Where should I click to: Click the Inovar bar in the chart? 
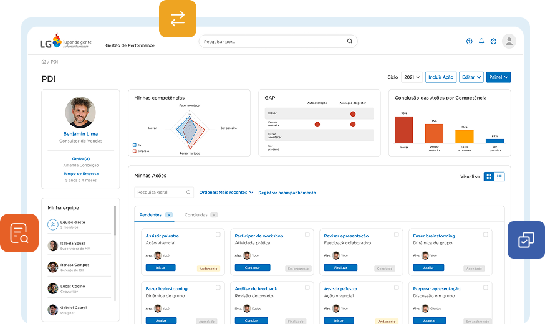click(403, 130)
